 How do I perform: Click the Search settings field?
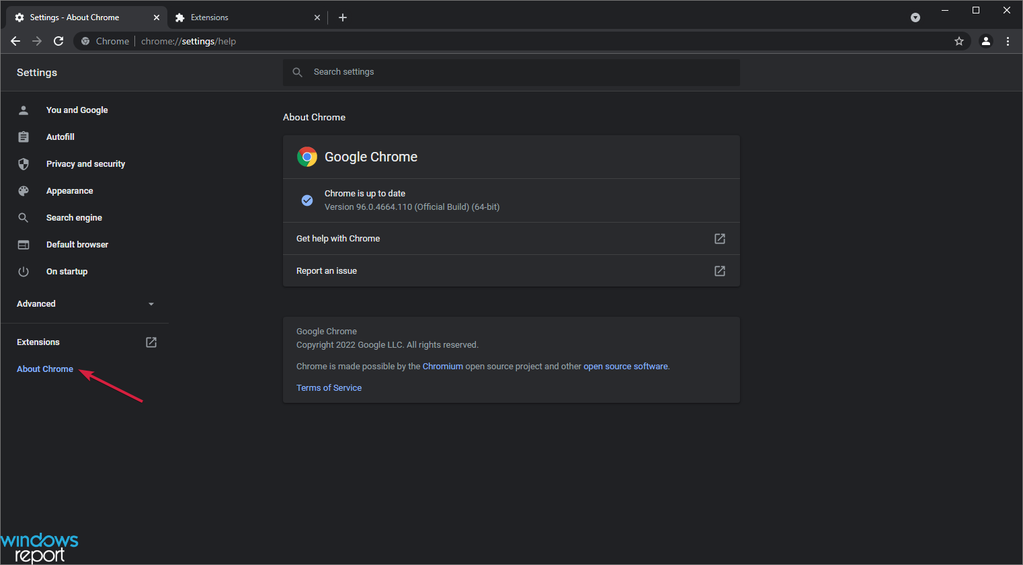click(x=511, y=72)
